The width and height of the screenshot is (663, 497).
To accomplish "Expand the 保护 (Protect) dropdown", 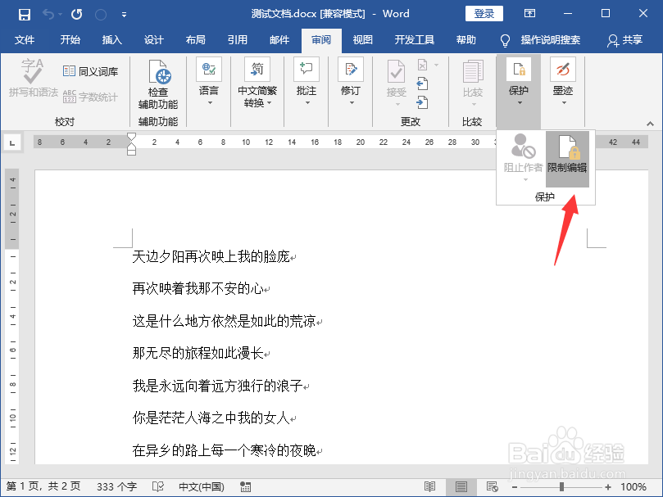I will 518,103.
